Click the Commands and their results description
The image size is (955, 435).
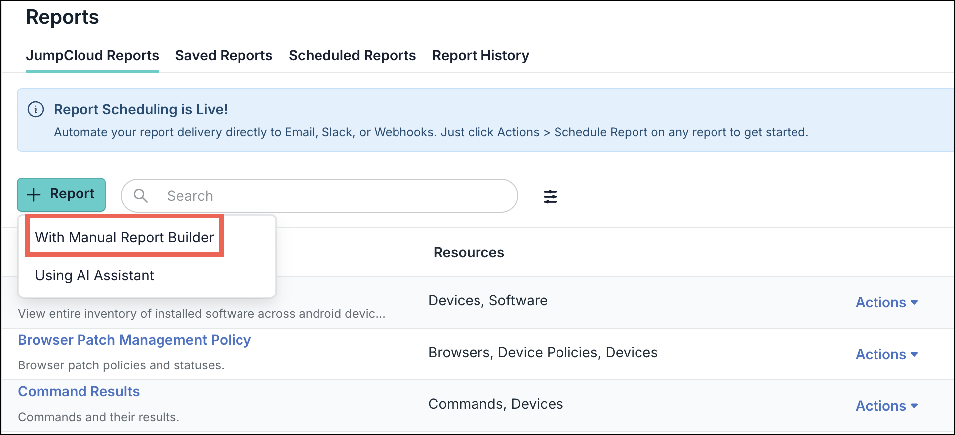pos(99,417)
